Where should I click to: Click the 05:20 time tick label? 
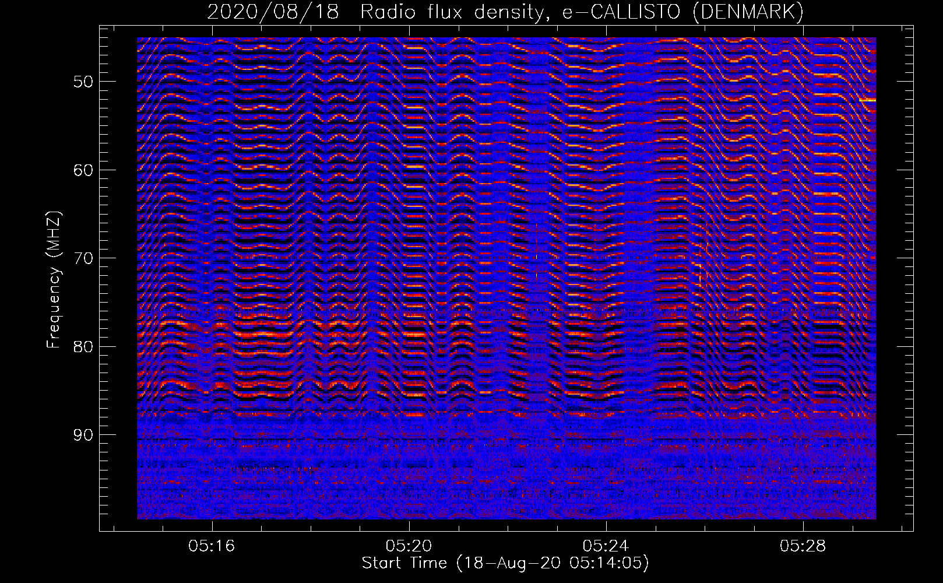(409, 546)
